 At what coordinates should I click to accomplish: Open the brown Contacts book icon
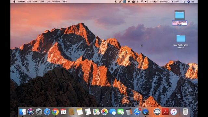tap(71, 112)
